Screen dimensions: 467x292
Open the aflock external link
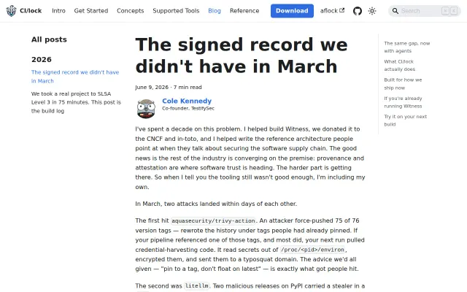tap(332, 11)
